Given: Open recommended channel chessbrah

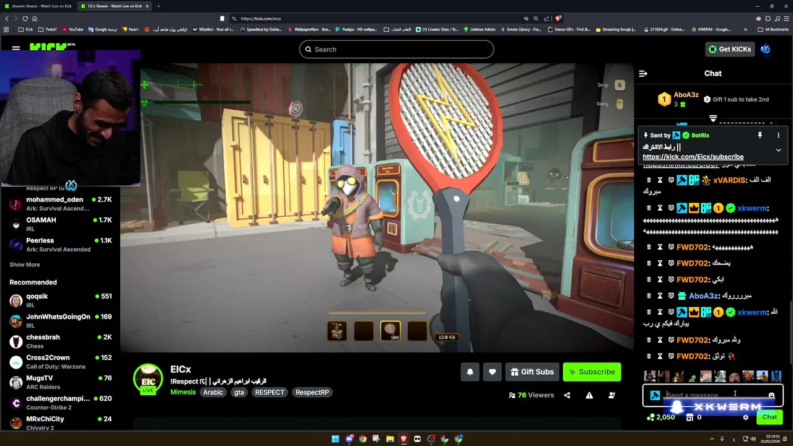Looking at the screenshot, I should click(x=61, y=341).
